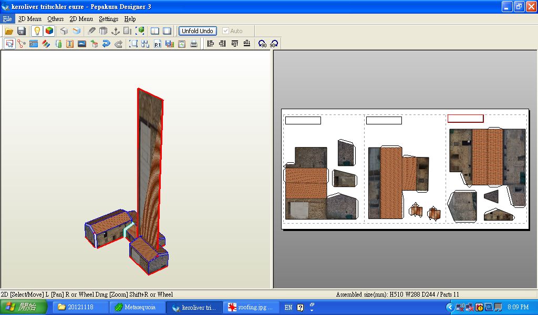Viewport: 538px width, 315px height.
Task: Click the printer icon in toolbar
Action: (194, 44)
